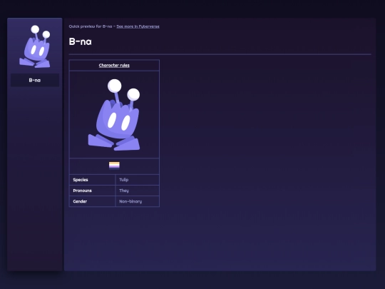Open the Character rules link

coord(114,66)
